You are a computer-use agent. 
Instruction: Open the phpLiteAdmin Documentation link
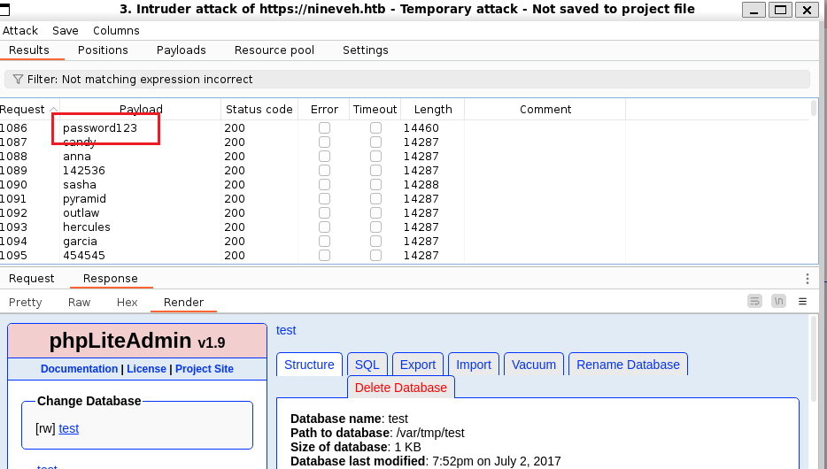(79, 369)
